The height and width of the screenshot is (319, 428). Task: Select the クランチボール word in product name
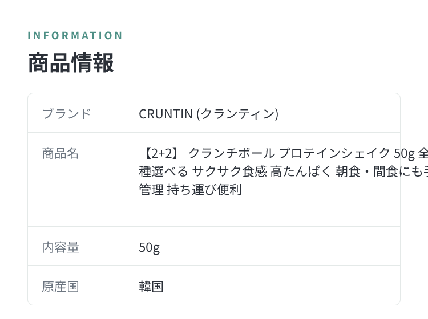[232, 153]
